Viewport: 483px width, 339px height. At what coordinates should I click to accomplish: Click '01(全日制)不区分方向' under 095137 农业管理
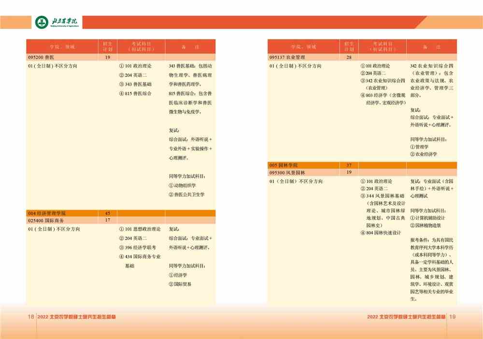tap(295, 66)
